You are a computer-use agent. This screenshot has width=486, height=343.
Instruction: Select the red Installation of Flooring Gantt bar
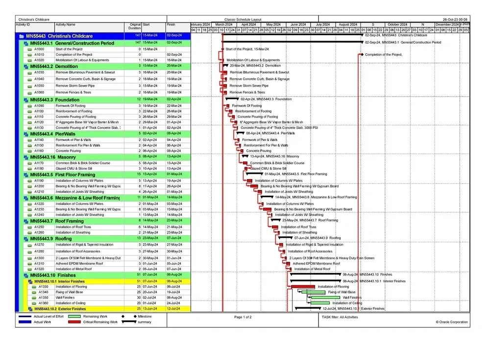click(x=303, y=287)
